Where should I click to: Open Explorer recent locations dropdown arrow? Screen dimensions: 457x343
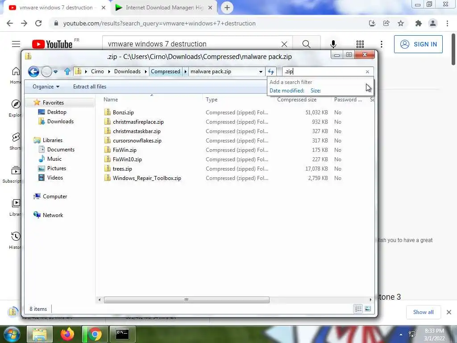coord(55,71)
